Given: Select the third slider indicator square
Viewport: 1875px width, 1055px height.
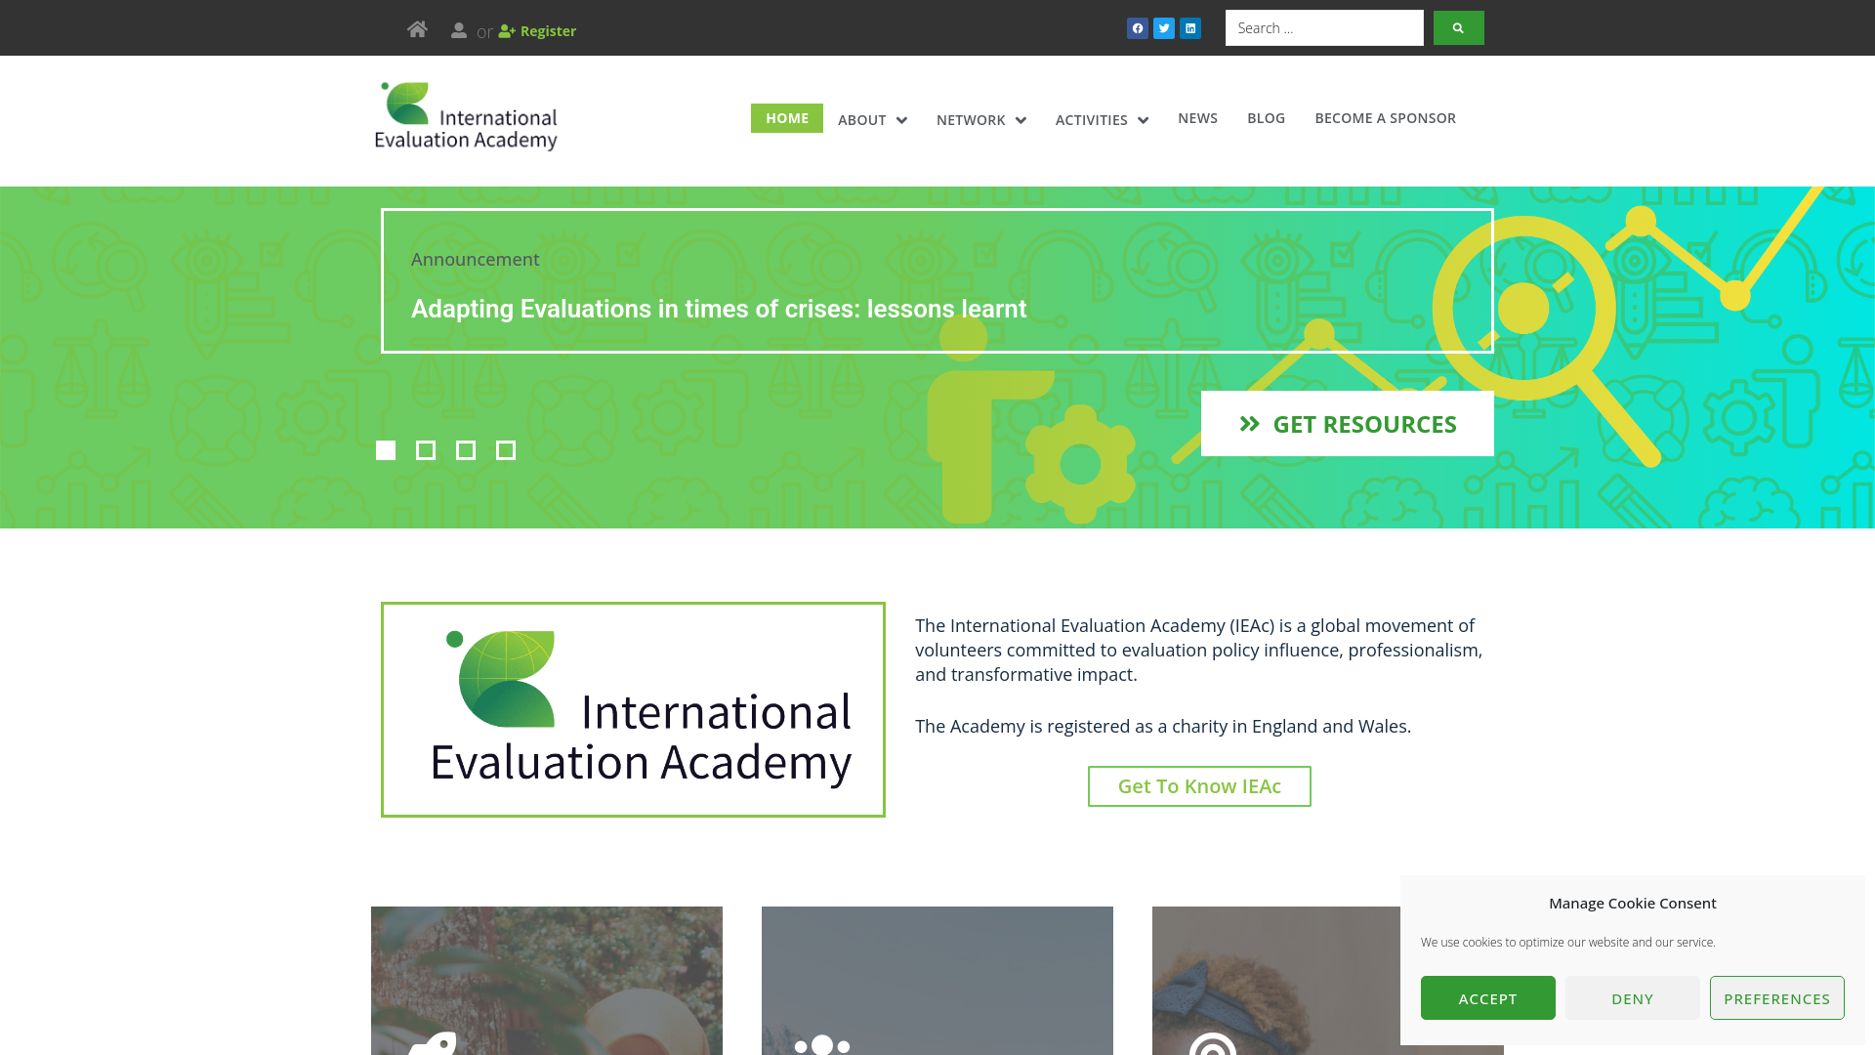Looking at the screenshot, I should pyautogui.click(x=466, y=450).
